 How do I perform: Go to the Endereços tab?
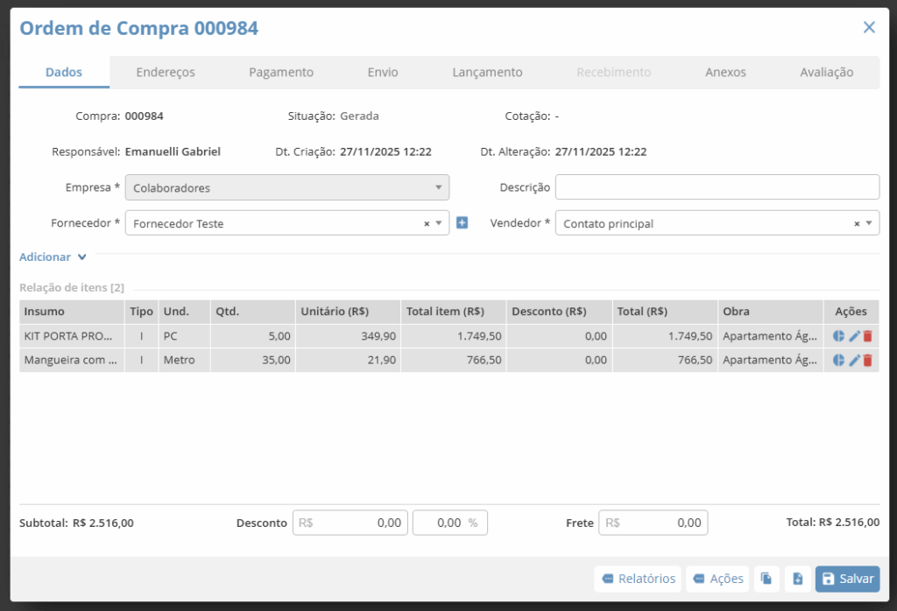tap(166, 73)
